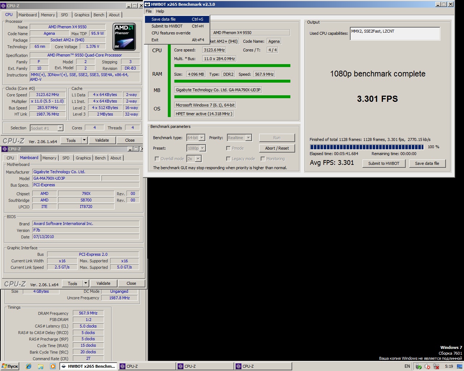The image size is (464, 371).
Task: Launch Internet Explorer from the taskbar
Action: (x=29, y=366)
